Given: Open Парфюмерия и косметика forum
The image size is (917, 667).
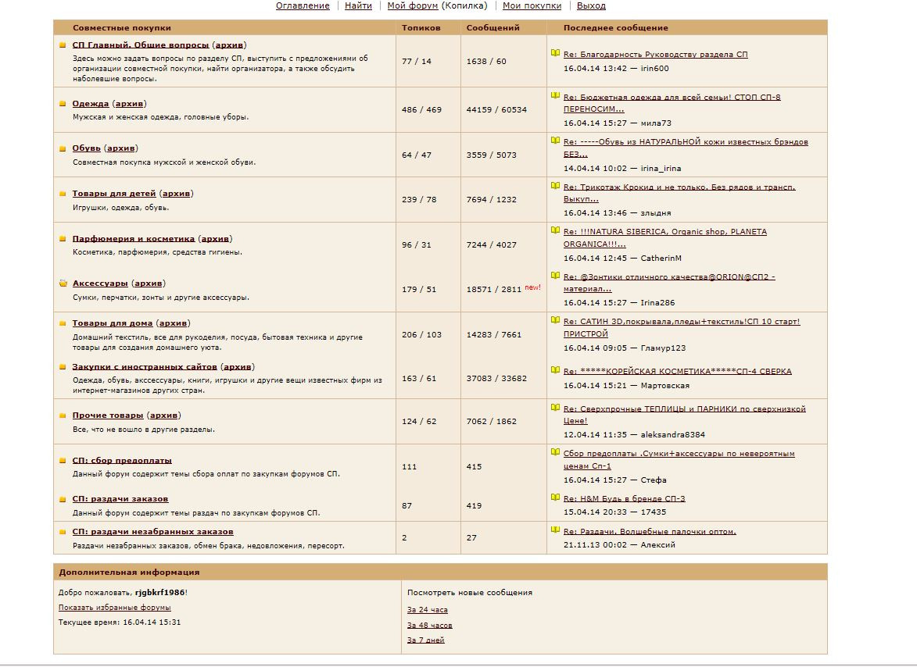Looking at the screenshot, I should pyautogui.click(x=134, y=239).
